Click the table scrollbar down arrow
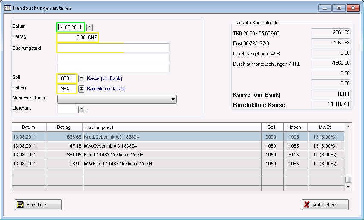364x220 pixels. [348, 187]
